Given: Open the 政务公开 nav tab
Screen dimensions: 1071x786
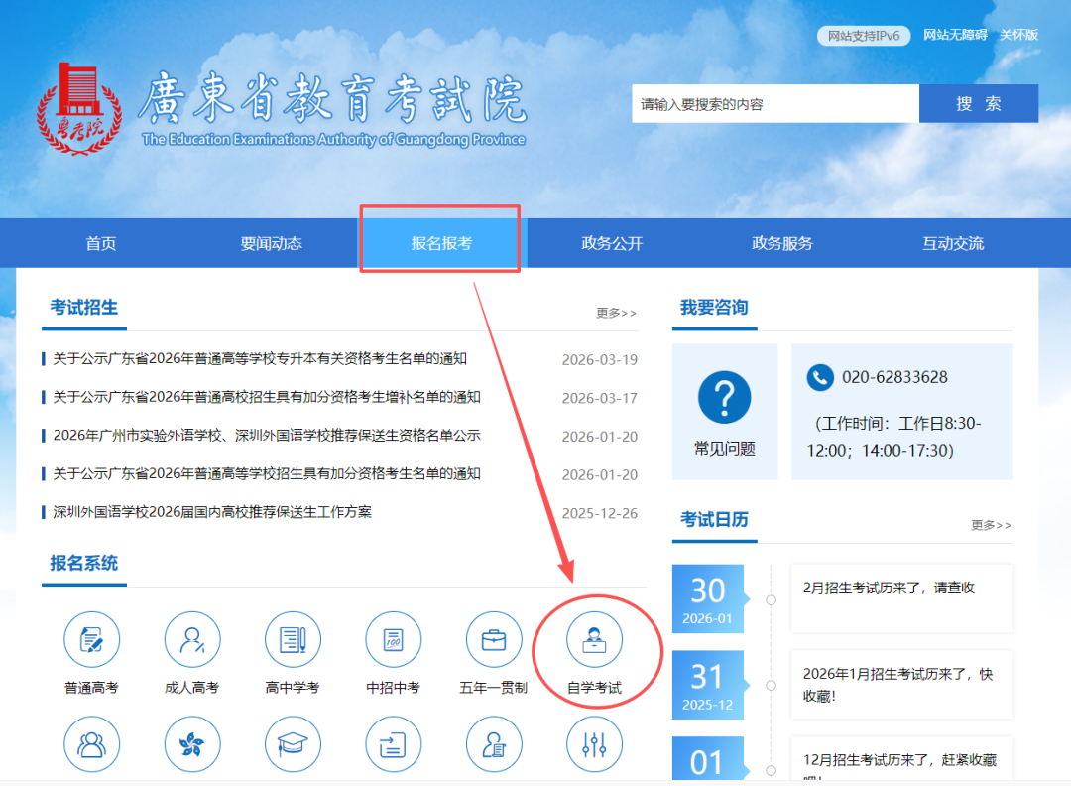Looking at the screenshot, I should tap(612, 243).
